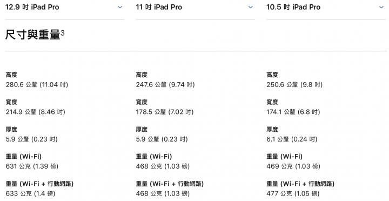Click 重量 (Wi-Fi) label in 12.9 吋 column
Image resolution: width=389 pixels, height=201 pixels.
24,157
